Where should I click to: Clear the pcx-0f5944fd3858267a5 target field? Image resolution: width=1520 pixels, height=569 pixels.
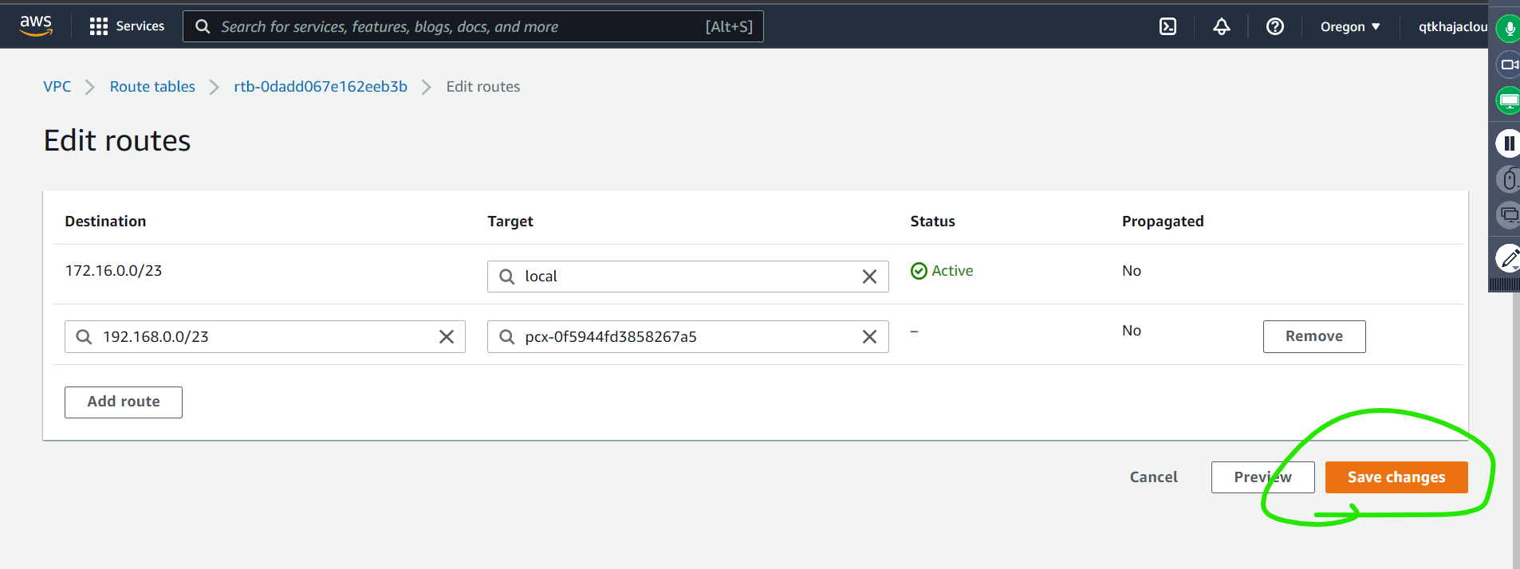click(869, 337)
